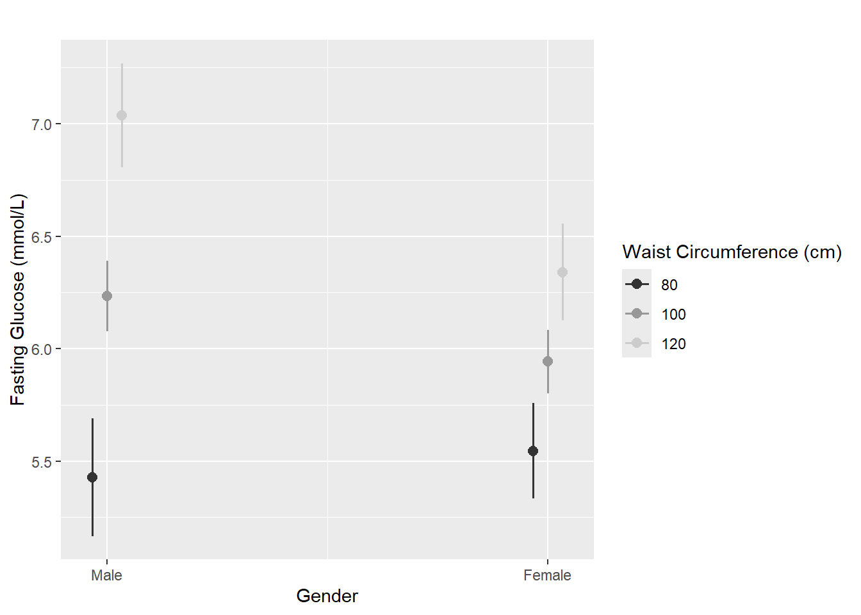Click the 5.5 y-axis tick label

(x=42, y=463)
